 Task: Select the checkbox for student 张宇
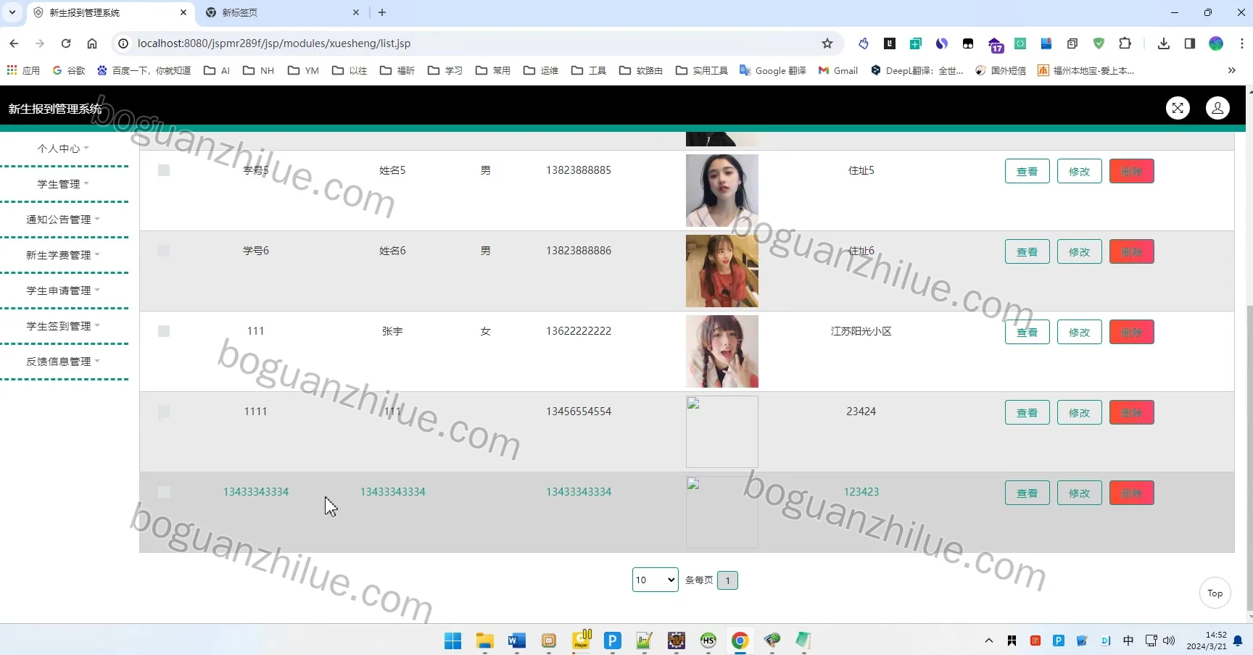click(x=164, y=331)
